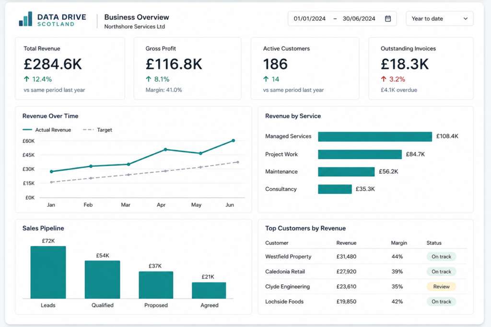Screen dimensions: 491x327
Task: Click the green up arrow beside 8.1%
Action: click(x=149, y=79)
